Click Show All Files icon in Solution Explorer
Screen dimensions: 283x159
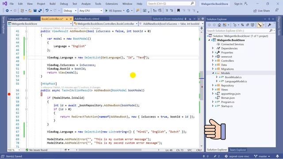(x=252, y=25)
